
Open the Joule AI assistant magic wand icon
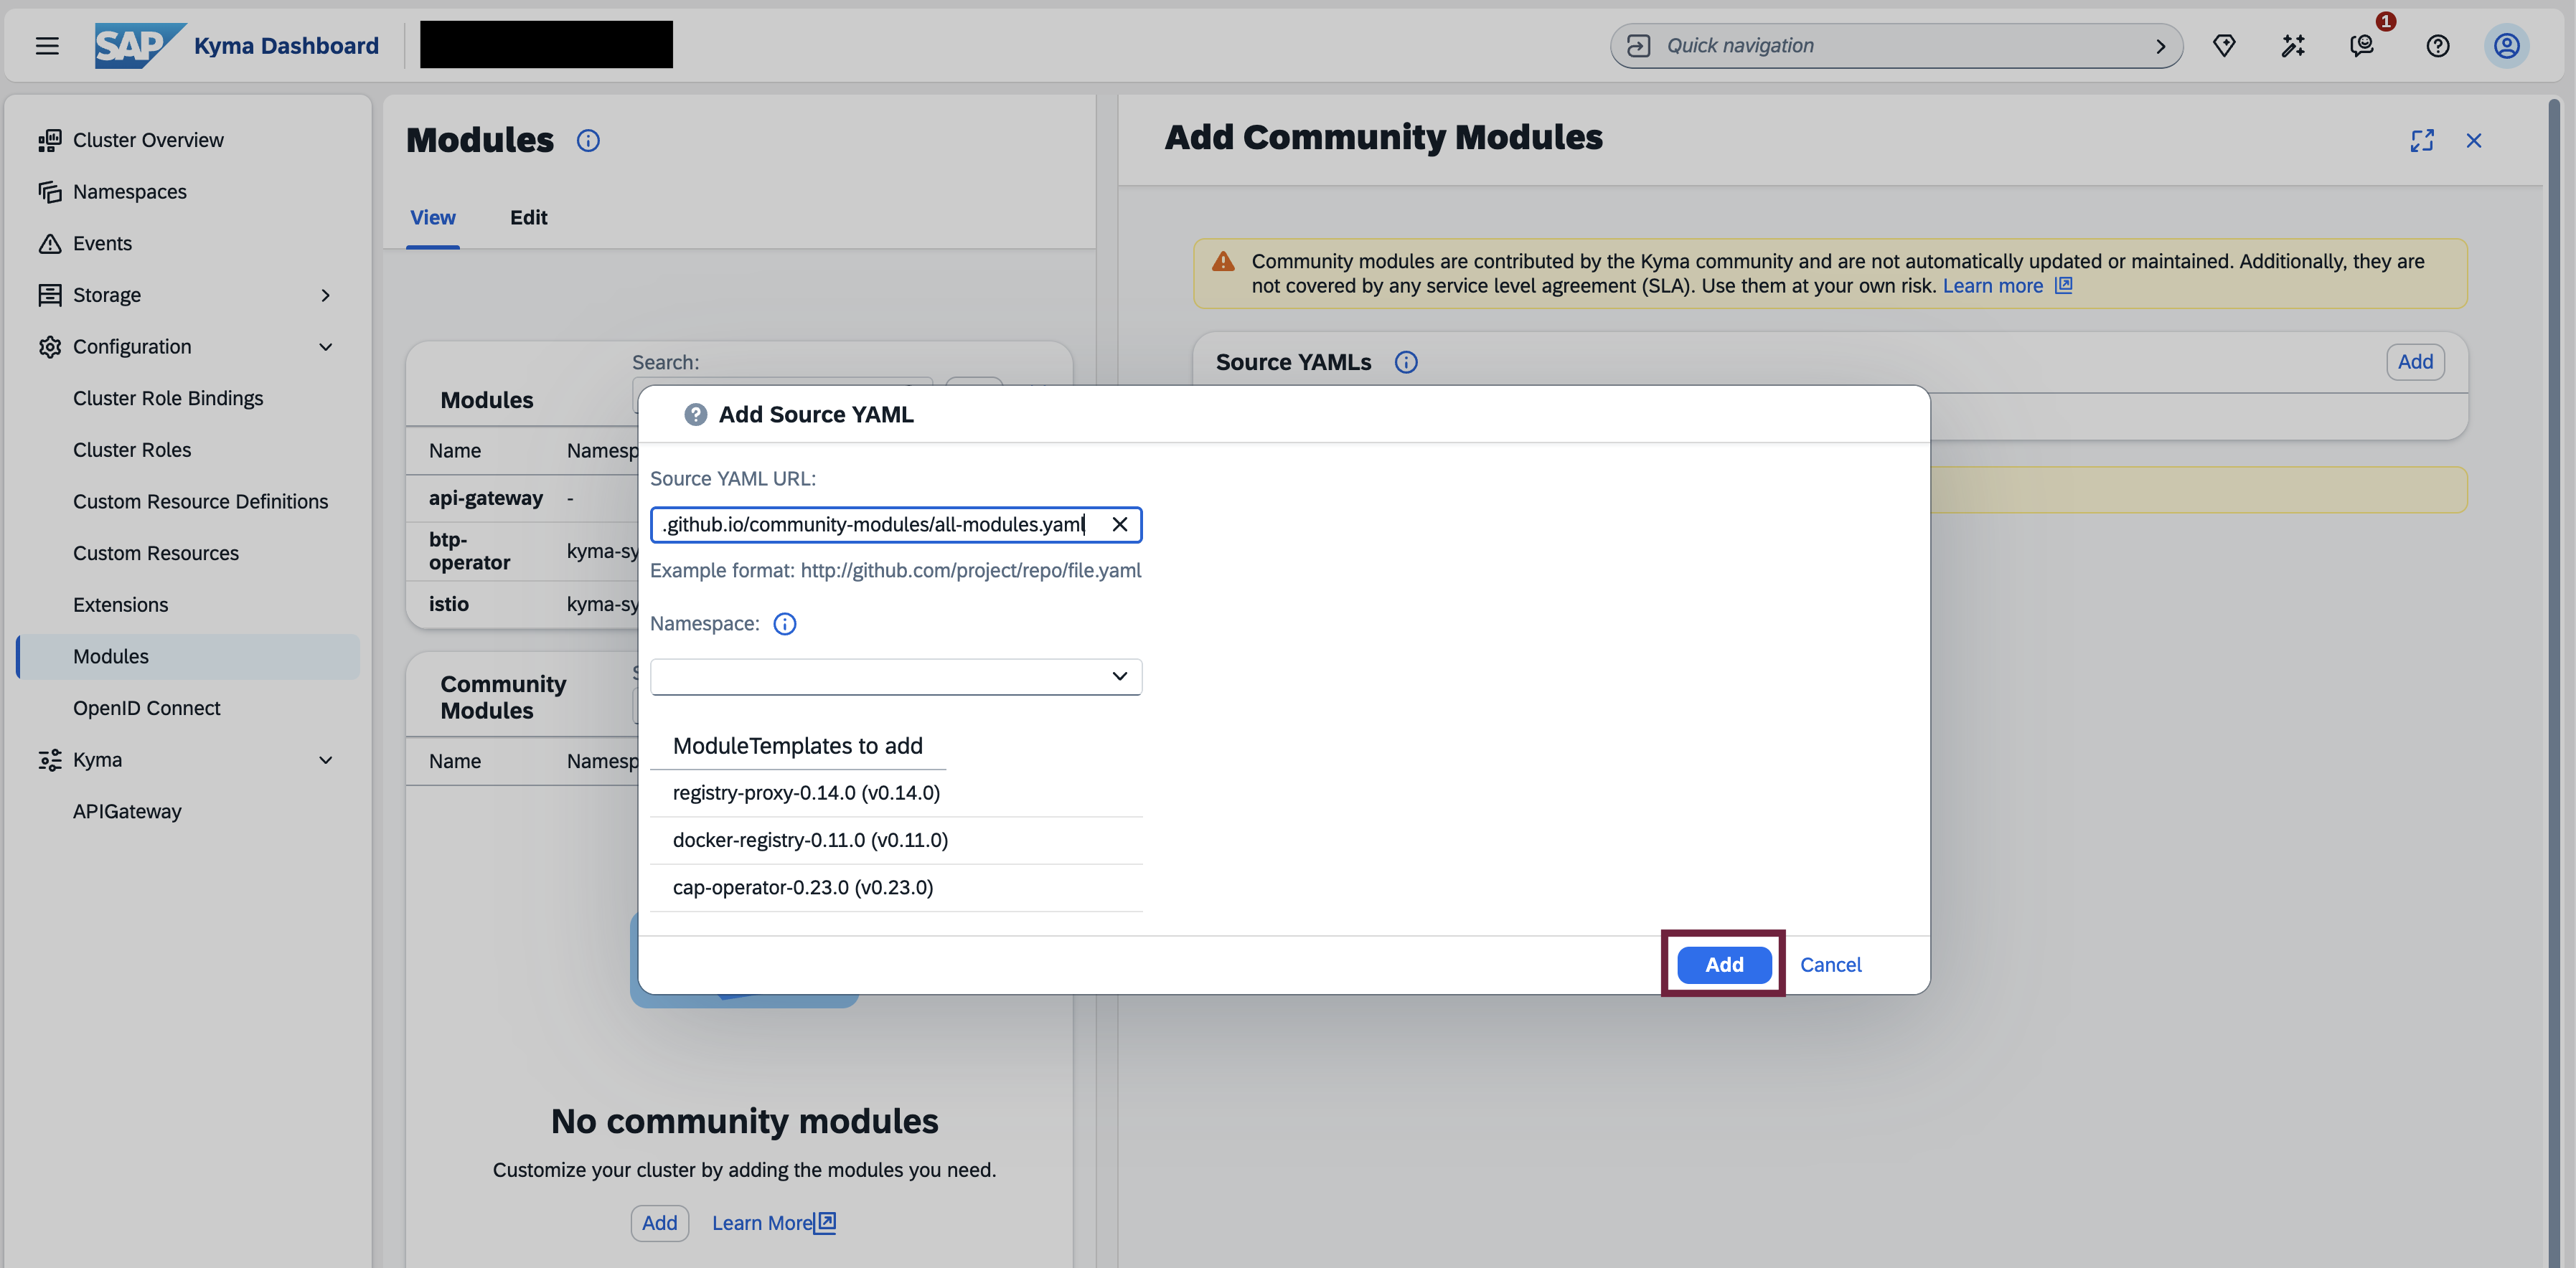pyautogui.click(x=2293, y=45)
